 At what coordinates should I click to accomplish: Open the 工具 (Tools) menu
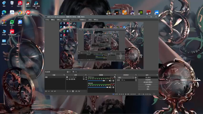(x=90, y=20)
